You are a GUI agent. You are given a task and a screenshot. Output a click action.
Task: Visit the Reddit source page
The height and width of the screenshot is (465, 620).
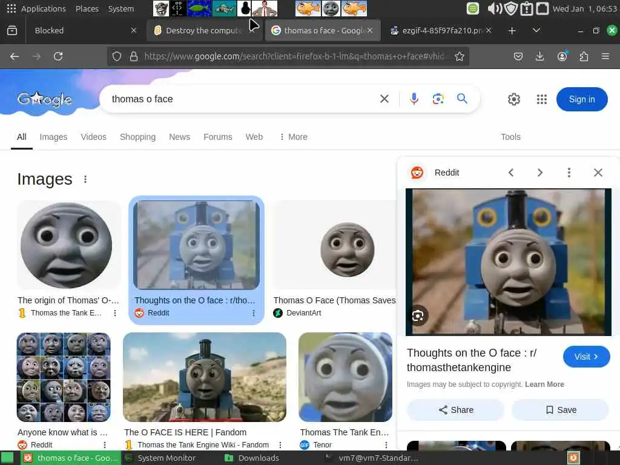click(x=586, y=357)
